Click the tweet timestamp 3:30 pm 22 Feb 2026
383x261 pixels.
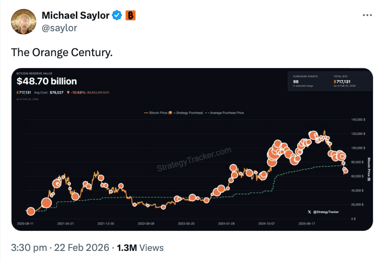[60, 248]
